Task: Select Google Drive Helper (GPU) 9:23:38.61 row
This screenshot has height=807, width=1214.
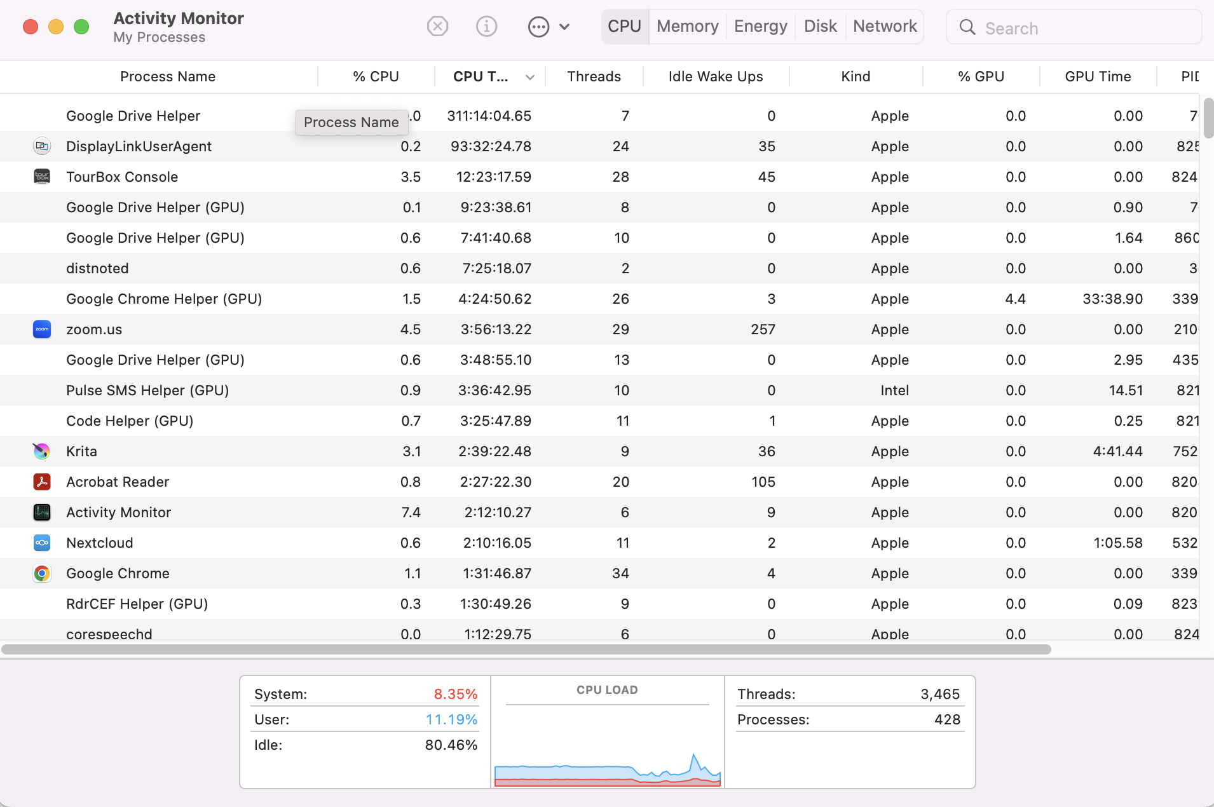Action: coord(599,207)
